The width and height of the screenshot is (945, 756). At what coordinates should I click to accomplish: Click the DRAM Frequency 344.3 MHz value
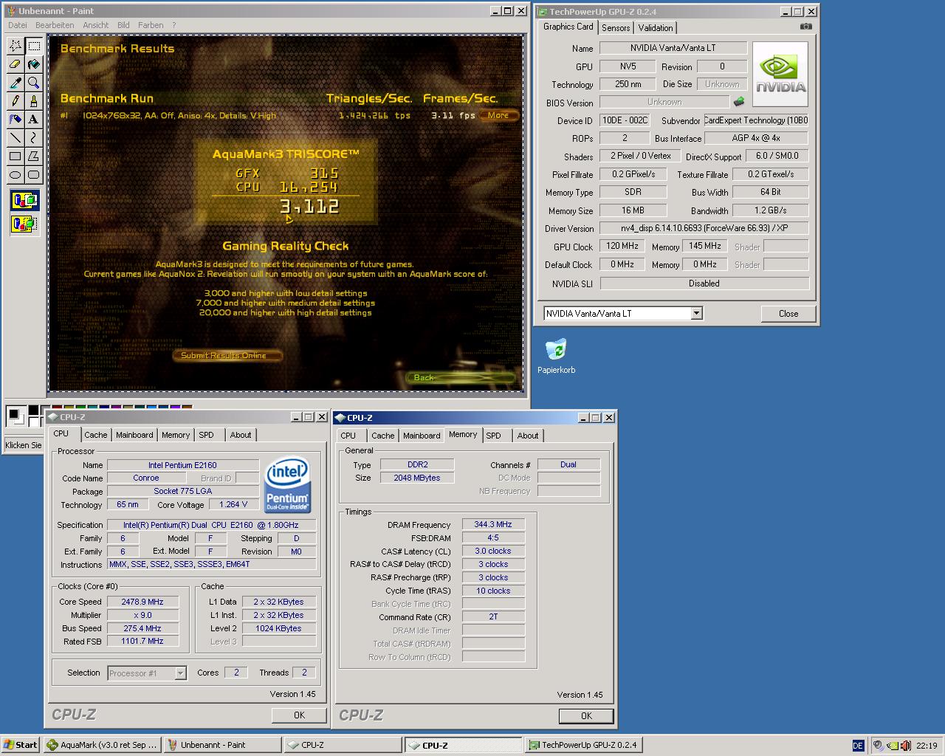pos(493,524)
